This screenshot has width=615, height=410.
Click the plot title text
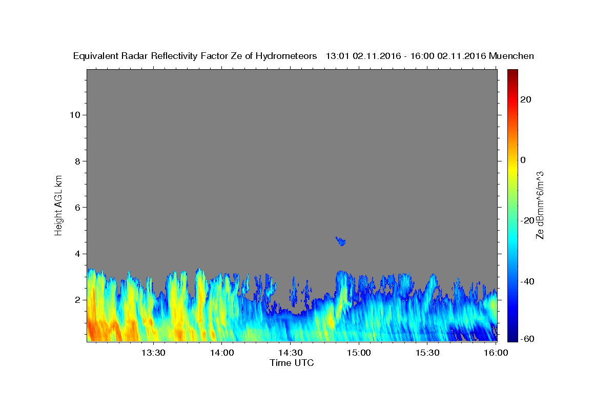click(x=304, y=56)
